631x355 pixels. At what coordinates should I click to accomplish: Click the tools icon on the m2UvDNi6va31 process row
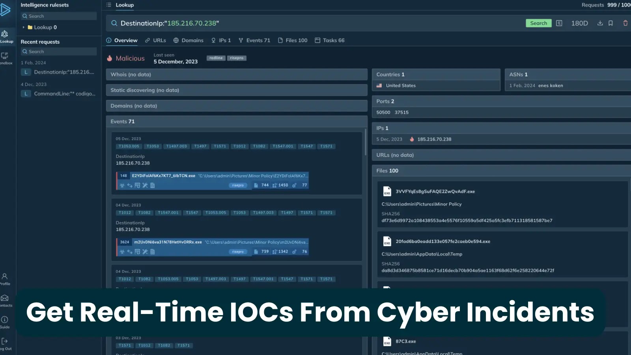pos(145,251)
